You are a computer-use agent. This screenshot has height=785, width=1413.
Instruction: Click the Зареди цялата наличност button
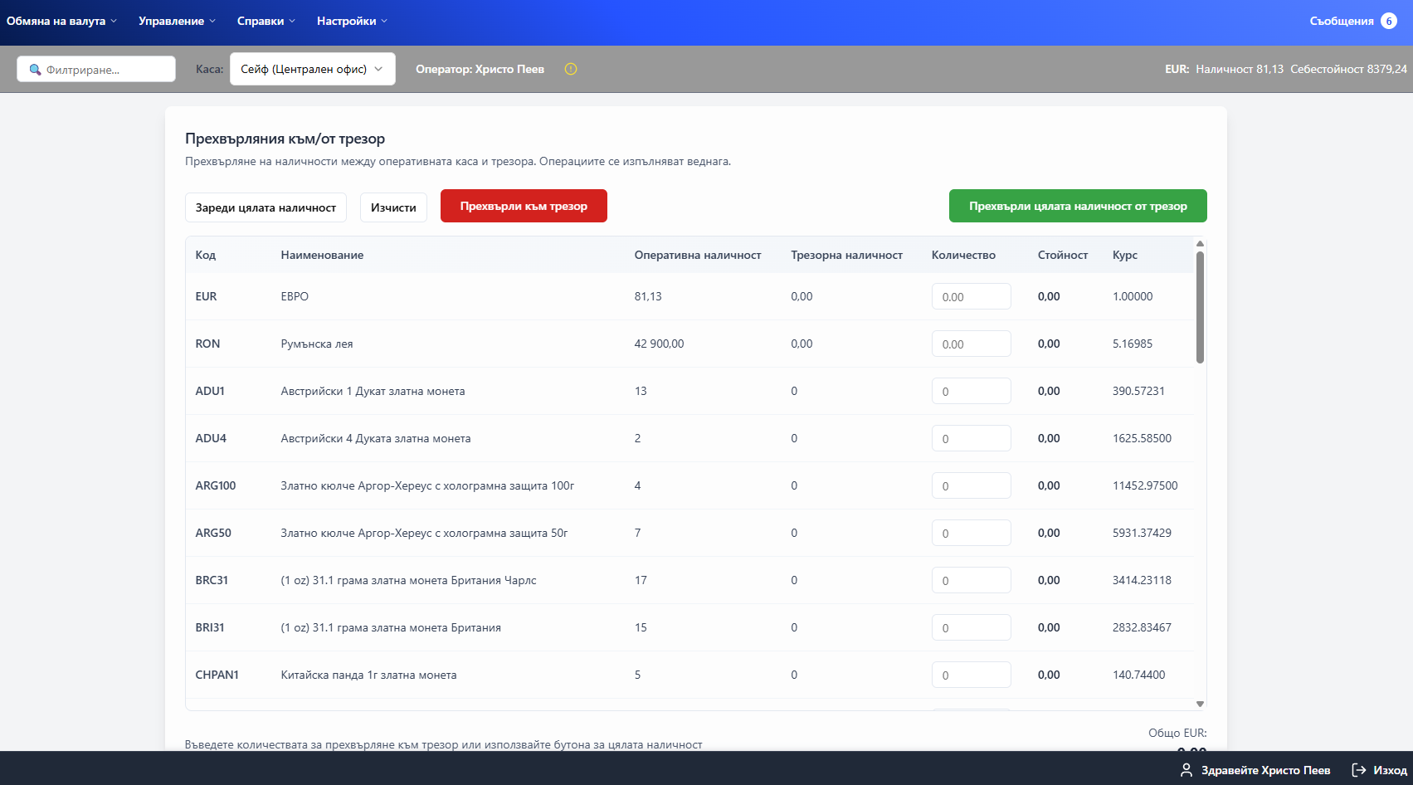[266, 207]
